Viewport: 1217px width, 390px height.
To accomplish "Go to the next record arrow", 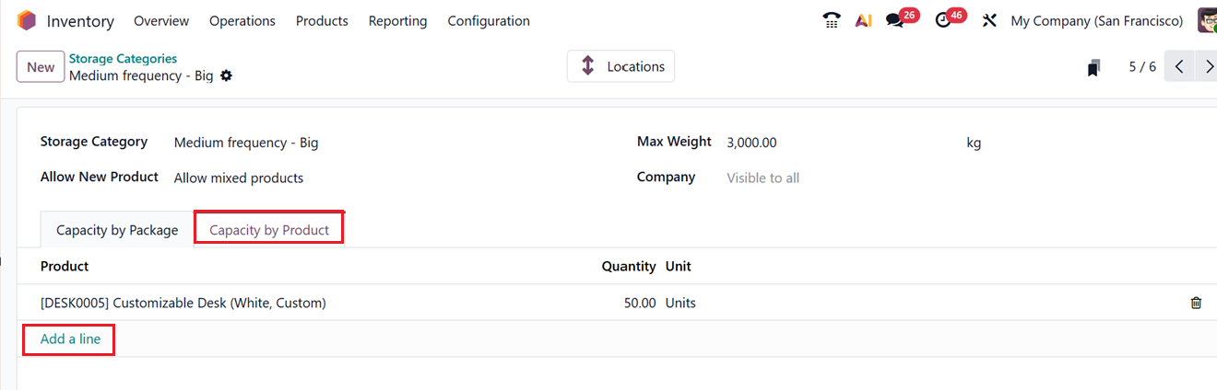I will pos(1207,67).
